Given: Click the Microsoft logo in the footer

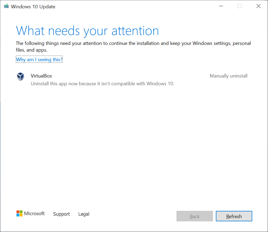Looking at the screenshot, I should pos(30,213).
